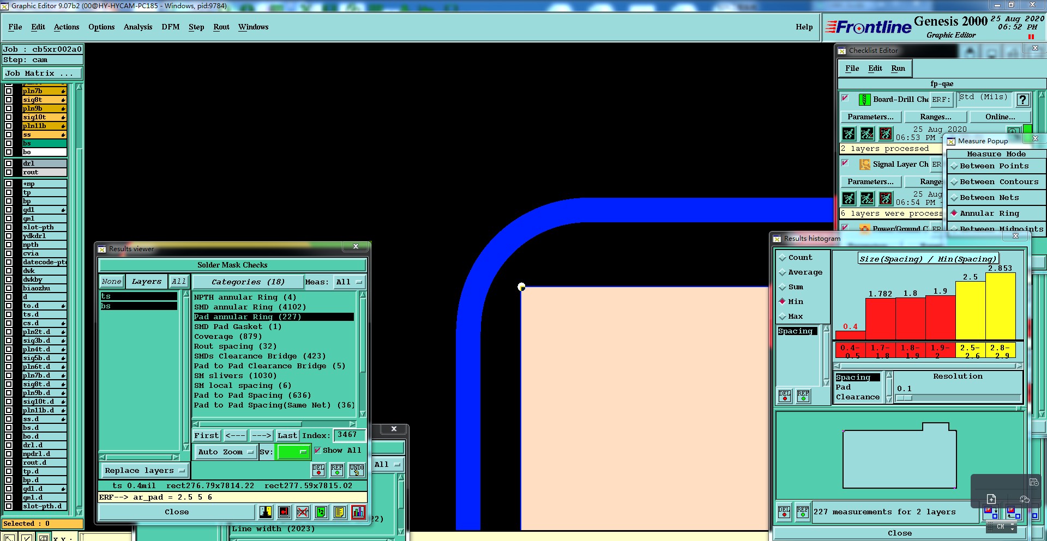Image resolution: width=1047 pixels, height=541 pixels.
Task: Select Annular Ring measure mode
Action: click(954, 213)
